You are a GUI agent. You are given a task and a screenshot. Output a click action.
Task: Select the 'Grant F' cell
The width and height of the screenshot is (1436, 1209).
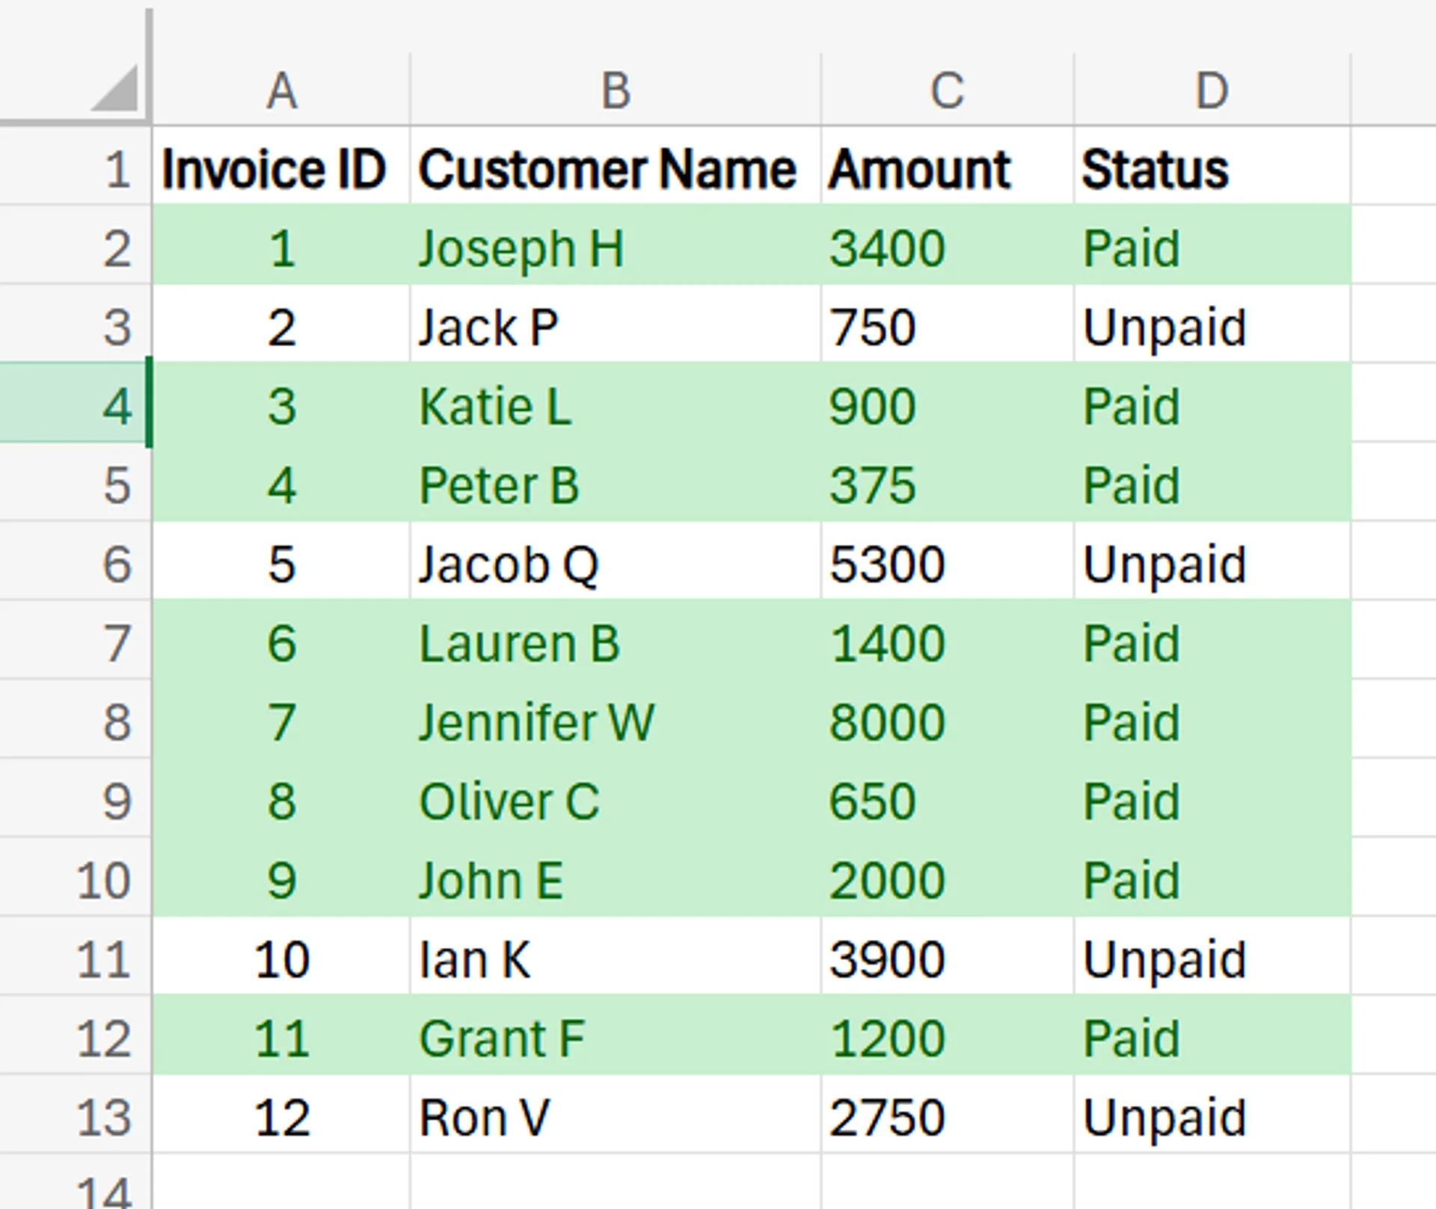click(x=616, y=1036)
